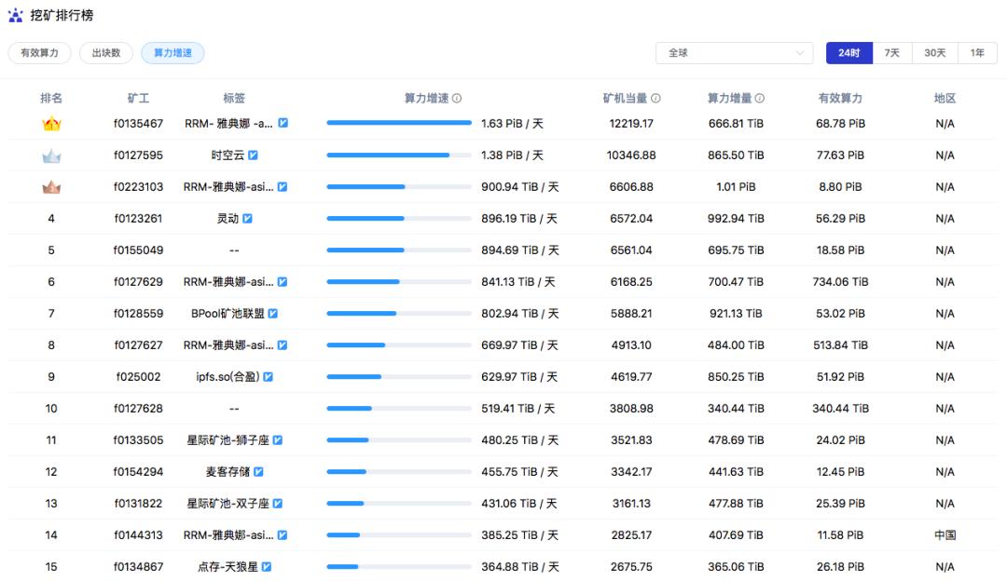
Task: Open the 全球 region dropdown
Action: point(735,53)
